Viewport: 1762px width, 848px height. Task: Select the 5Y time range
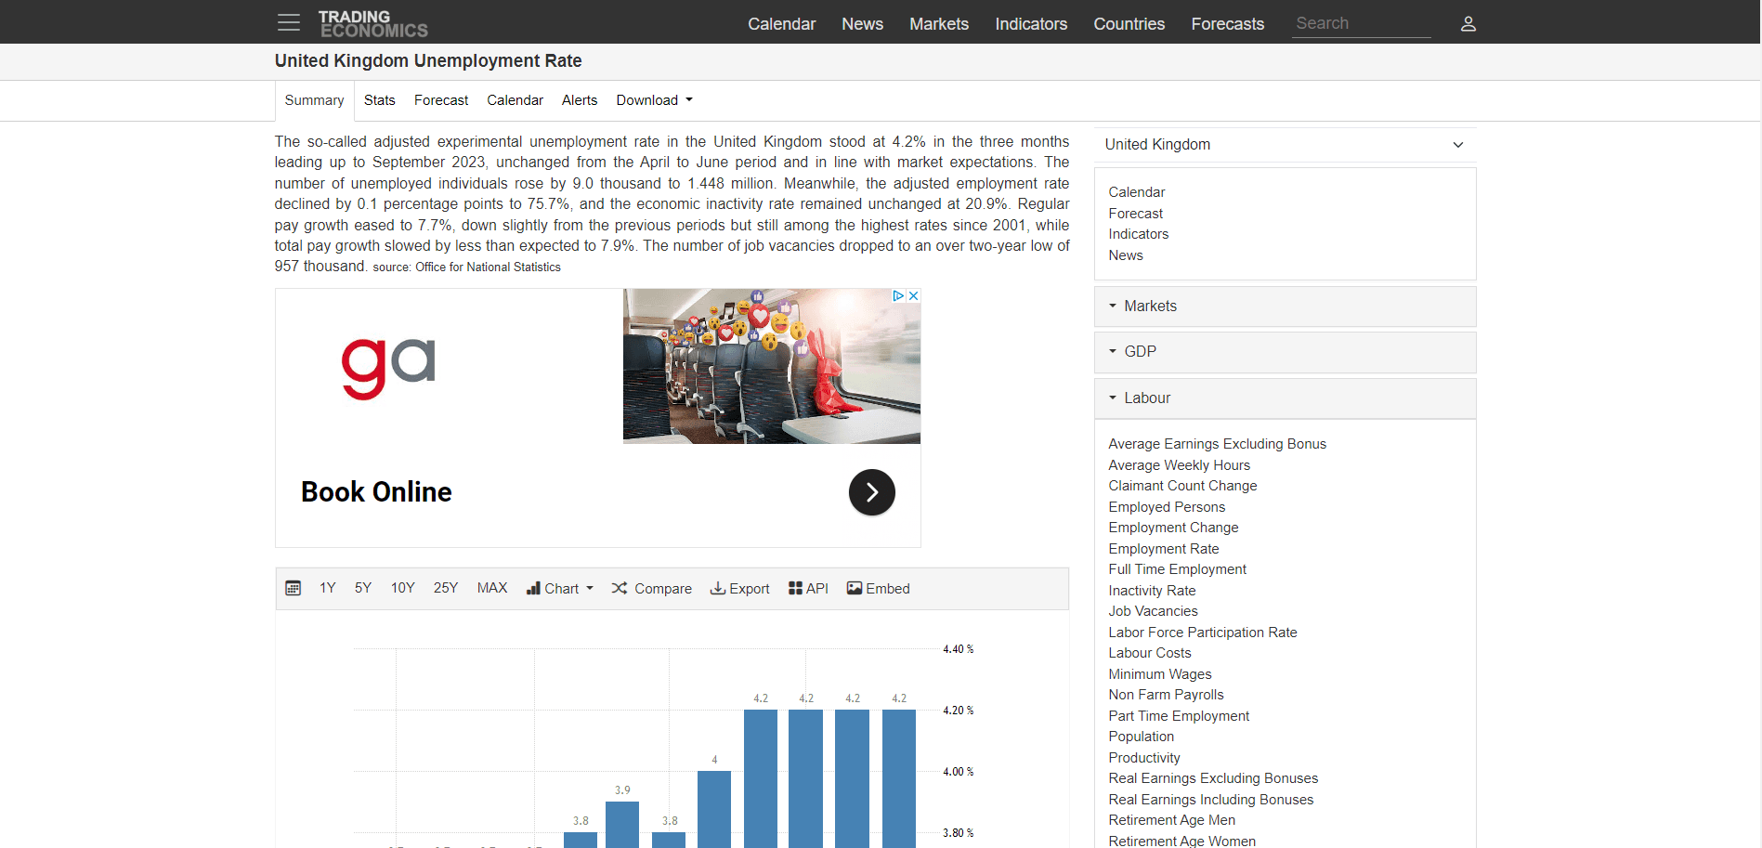coord(362,588)
